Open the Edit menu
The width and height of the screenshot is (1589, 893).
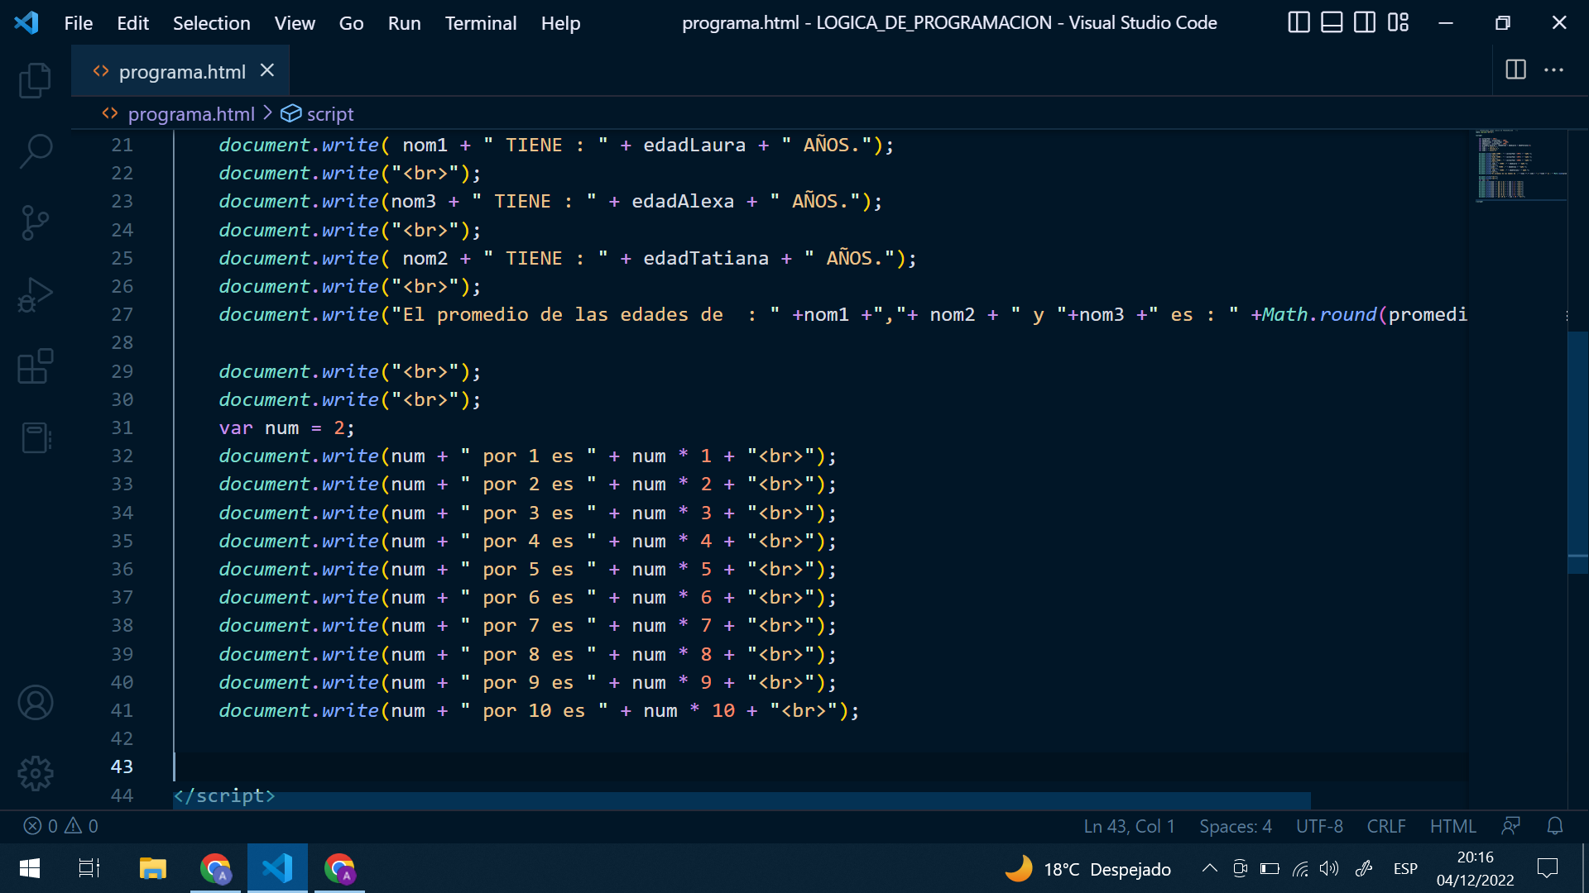(x=132, y=23)
